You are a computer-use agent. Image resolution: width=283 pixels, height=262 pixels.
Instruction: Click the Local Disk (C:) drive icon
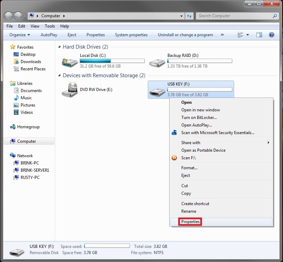[70, 62]
